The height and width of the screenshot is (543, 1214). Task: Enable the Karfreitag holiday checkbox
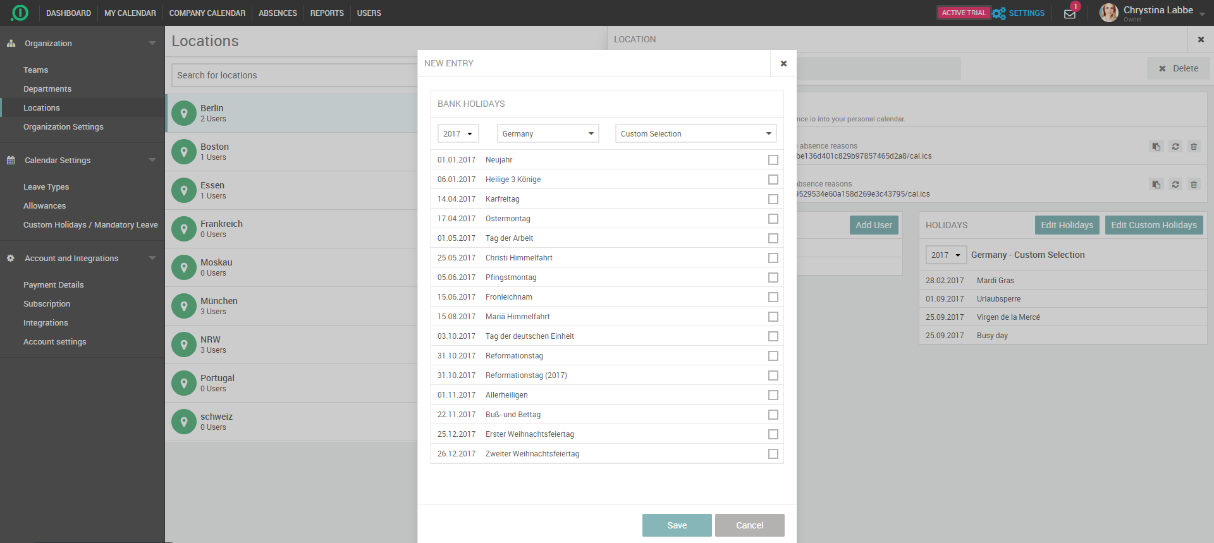click(x=773, y=199)
